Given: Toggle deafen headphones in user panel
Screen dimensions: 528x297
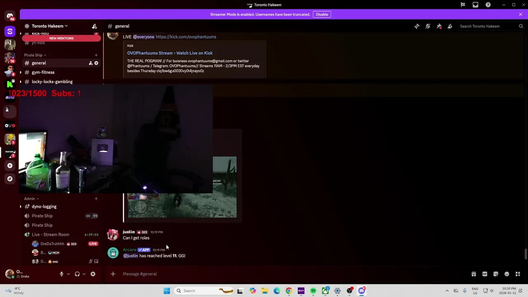Looking at the screenshot, I should coord(77,274).
